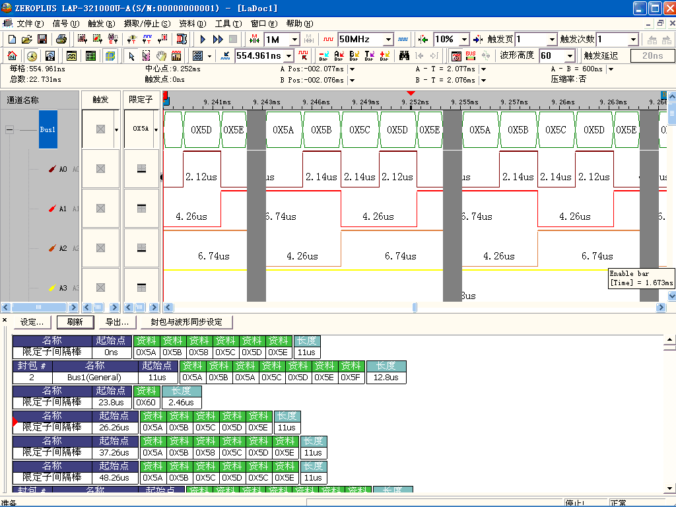Toggle the A2 trigger condition box
Viewport: 676px width, 507px height.
100,248
